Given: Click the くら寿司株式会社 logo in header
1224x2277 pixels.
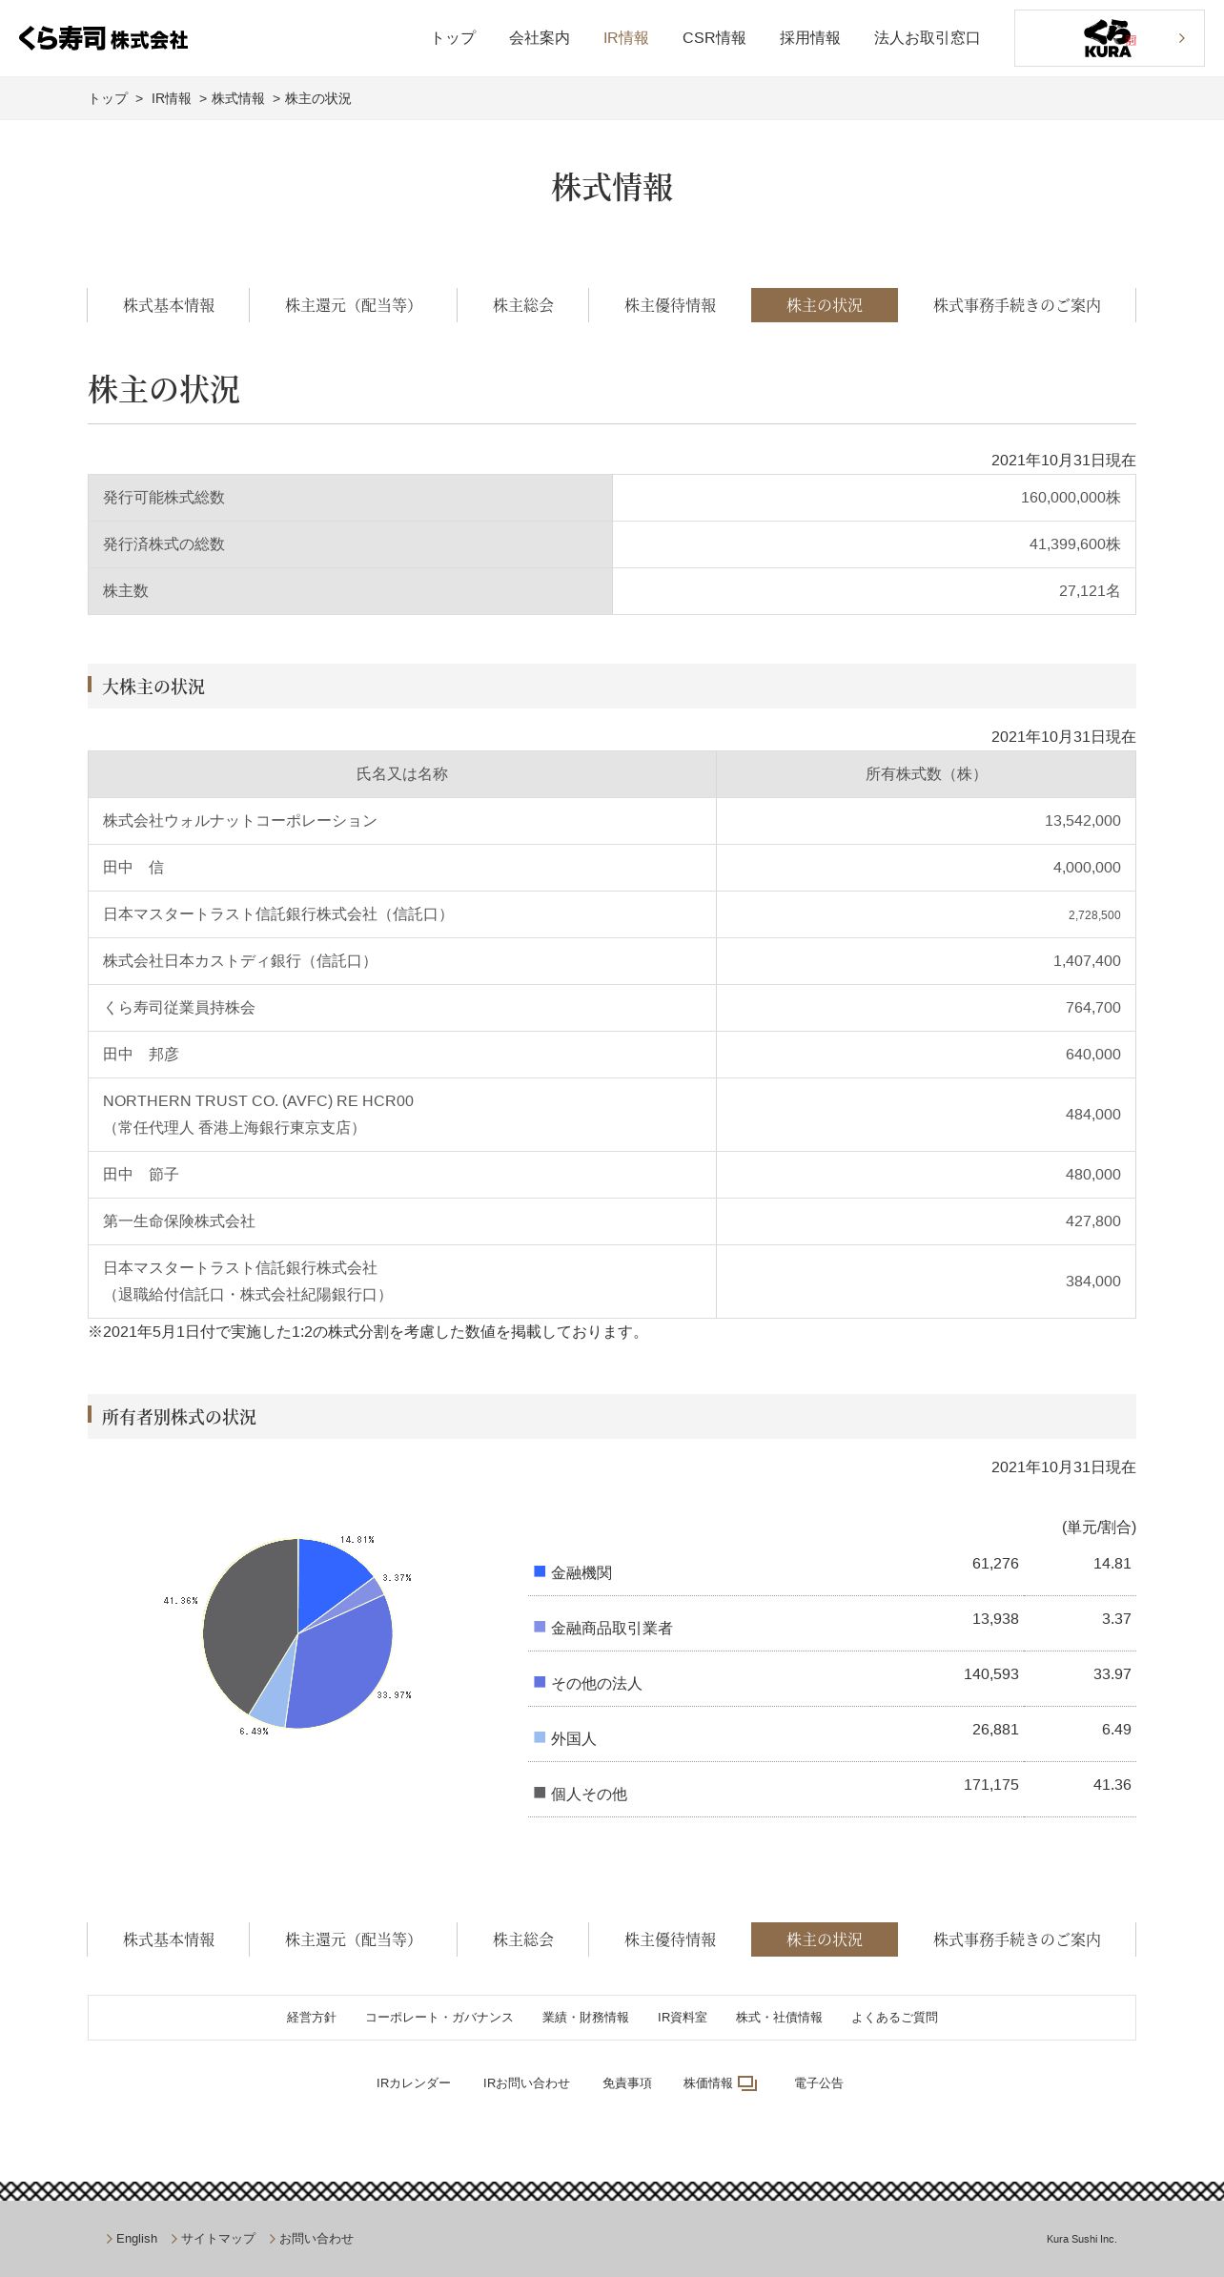Looking at the screenshot, I should coord(103,38).
